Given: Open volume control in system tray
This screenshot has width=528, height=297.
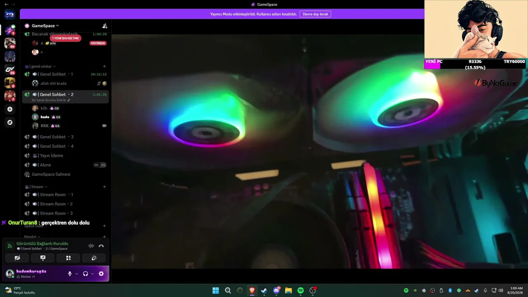Looking at the screenshot, I should click(501, 290).
